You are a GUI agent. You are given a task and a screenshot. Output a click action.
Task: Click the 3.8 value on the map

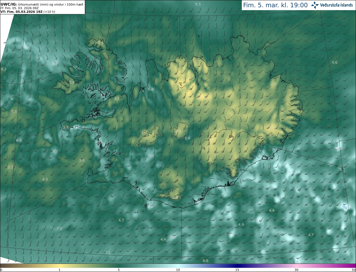66,128
